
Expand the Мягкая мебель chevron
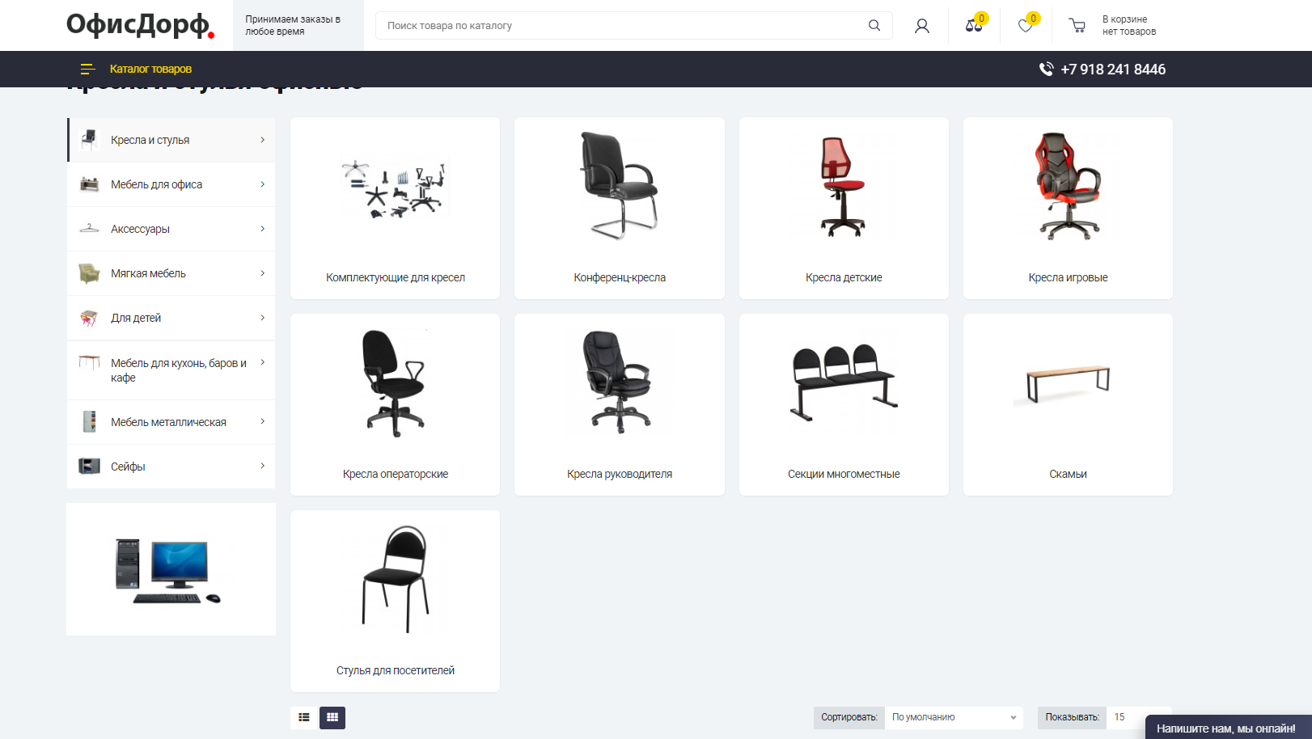(x=263, y=273)
